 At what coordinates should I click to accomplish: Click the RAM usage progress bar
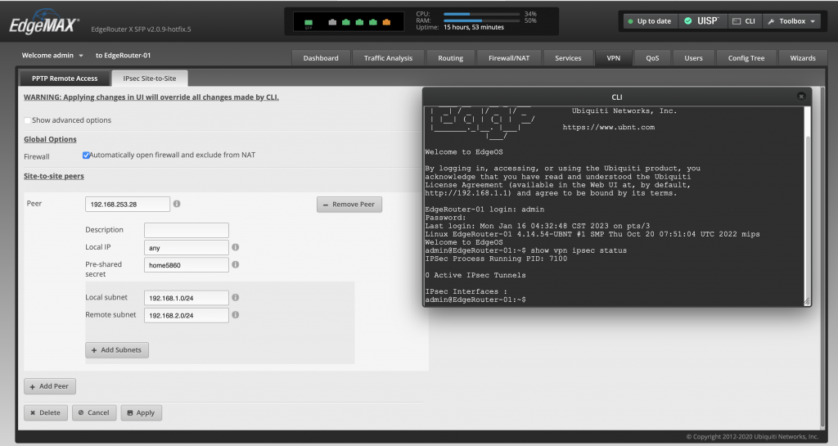481,20
